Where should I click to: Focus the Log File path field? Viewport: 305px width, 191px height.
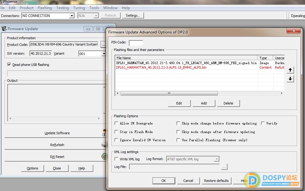click(x=174, y=167)
